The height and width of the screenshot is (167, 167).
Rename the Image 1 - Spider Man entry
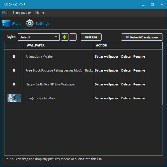[x=139, y=98]
